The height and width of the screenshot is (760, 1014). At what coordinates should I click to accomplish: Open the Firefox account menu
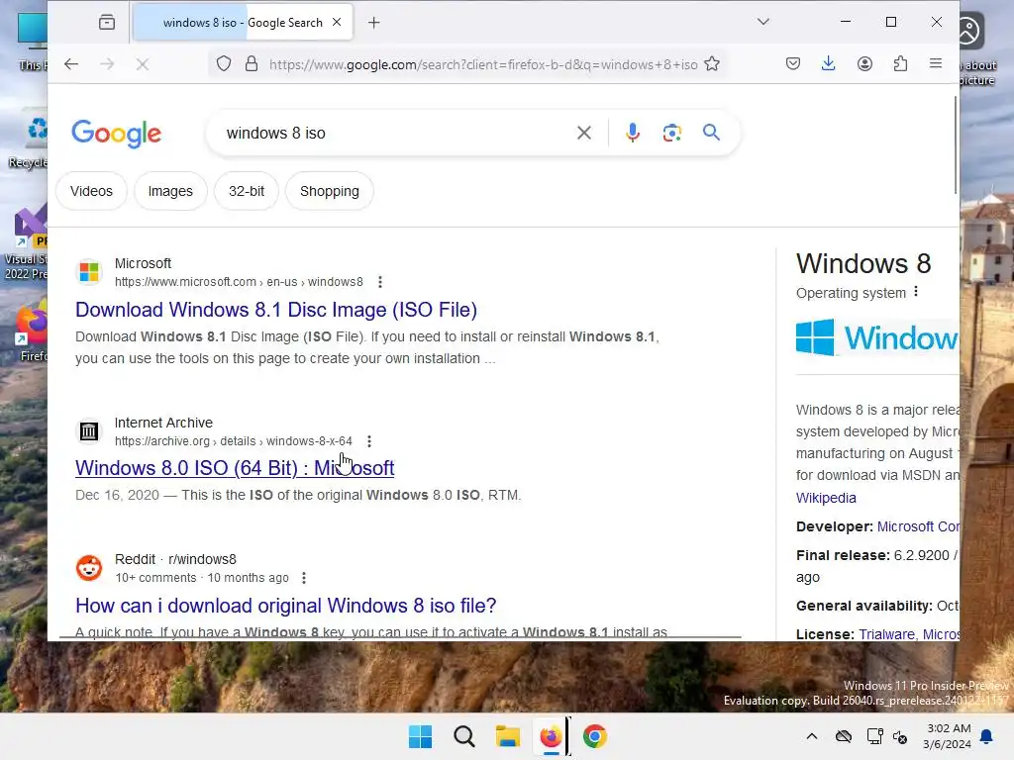(x=864, y=63)
